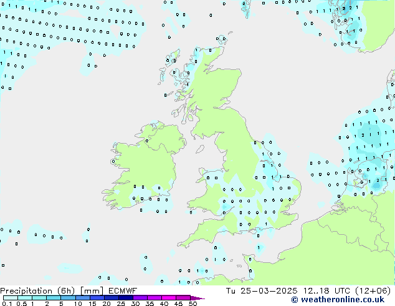Click the '50' legend scale value
Viewport: 395px width, 306px height.
tap(193, 304)
